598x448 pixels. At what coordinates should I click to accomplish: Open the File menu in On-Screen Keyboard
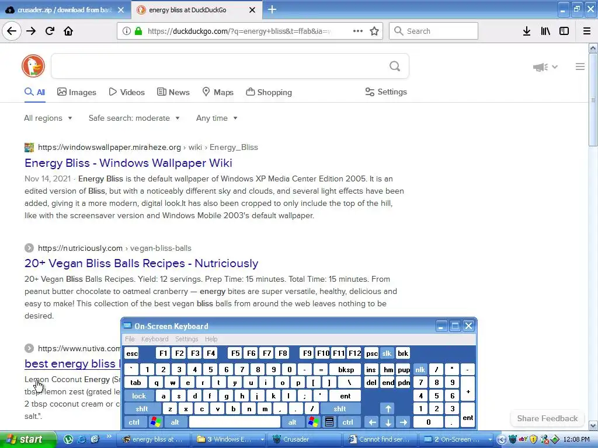[130, 339]
